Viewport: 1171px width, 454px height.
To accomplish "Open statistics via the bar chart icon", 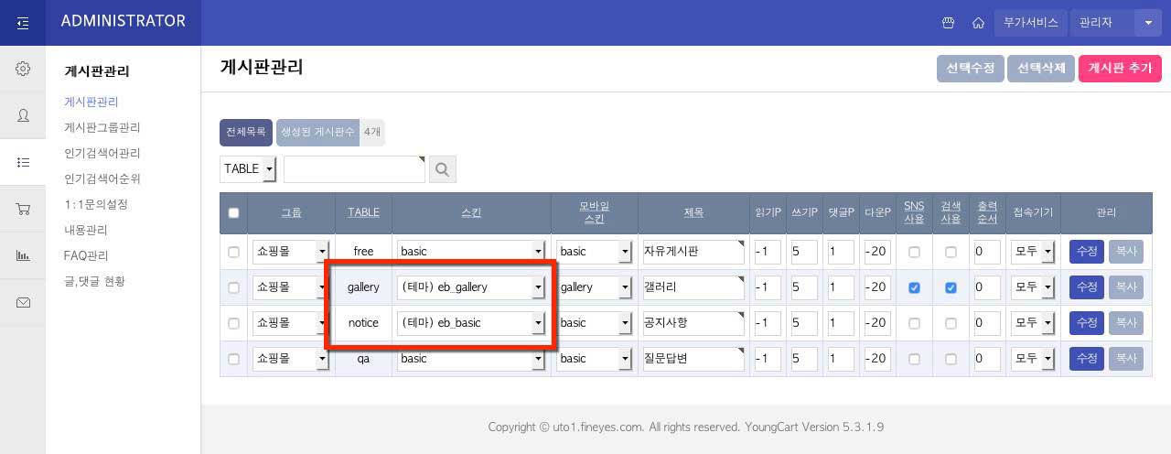I will click(23, 255).
